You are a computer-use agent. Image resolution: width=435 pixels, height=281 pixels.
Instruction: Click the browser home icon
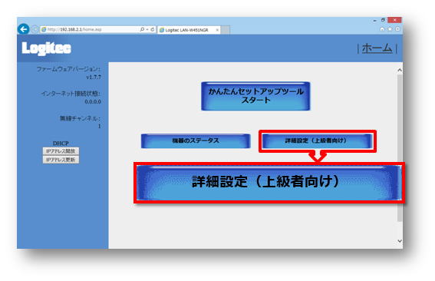(382, 29)
